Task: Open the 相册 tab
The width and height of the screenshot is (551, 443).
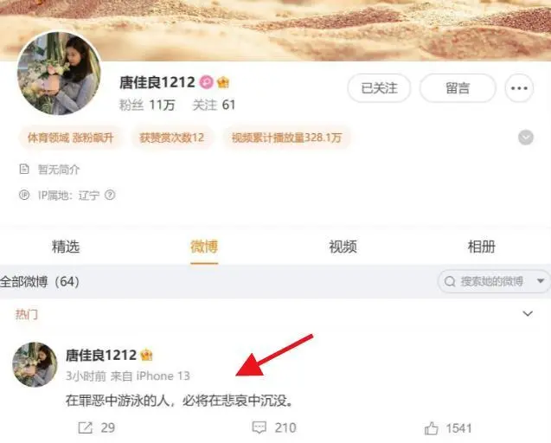Action: click(x=482, y=247)
